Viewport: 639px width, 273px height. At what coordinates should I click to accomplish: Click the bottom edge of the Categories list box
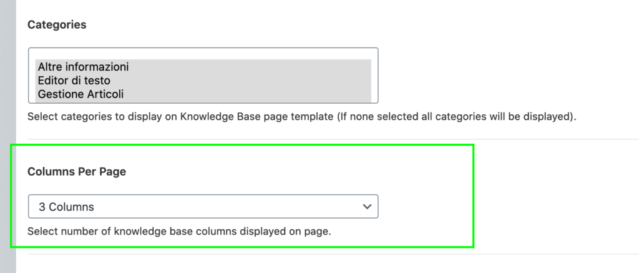coord(203,102)
